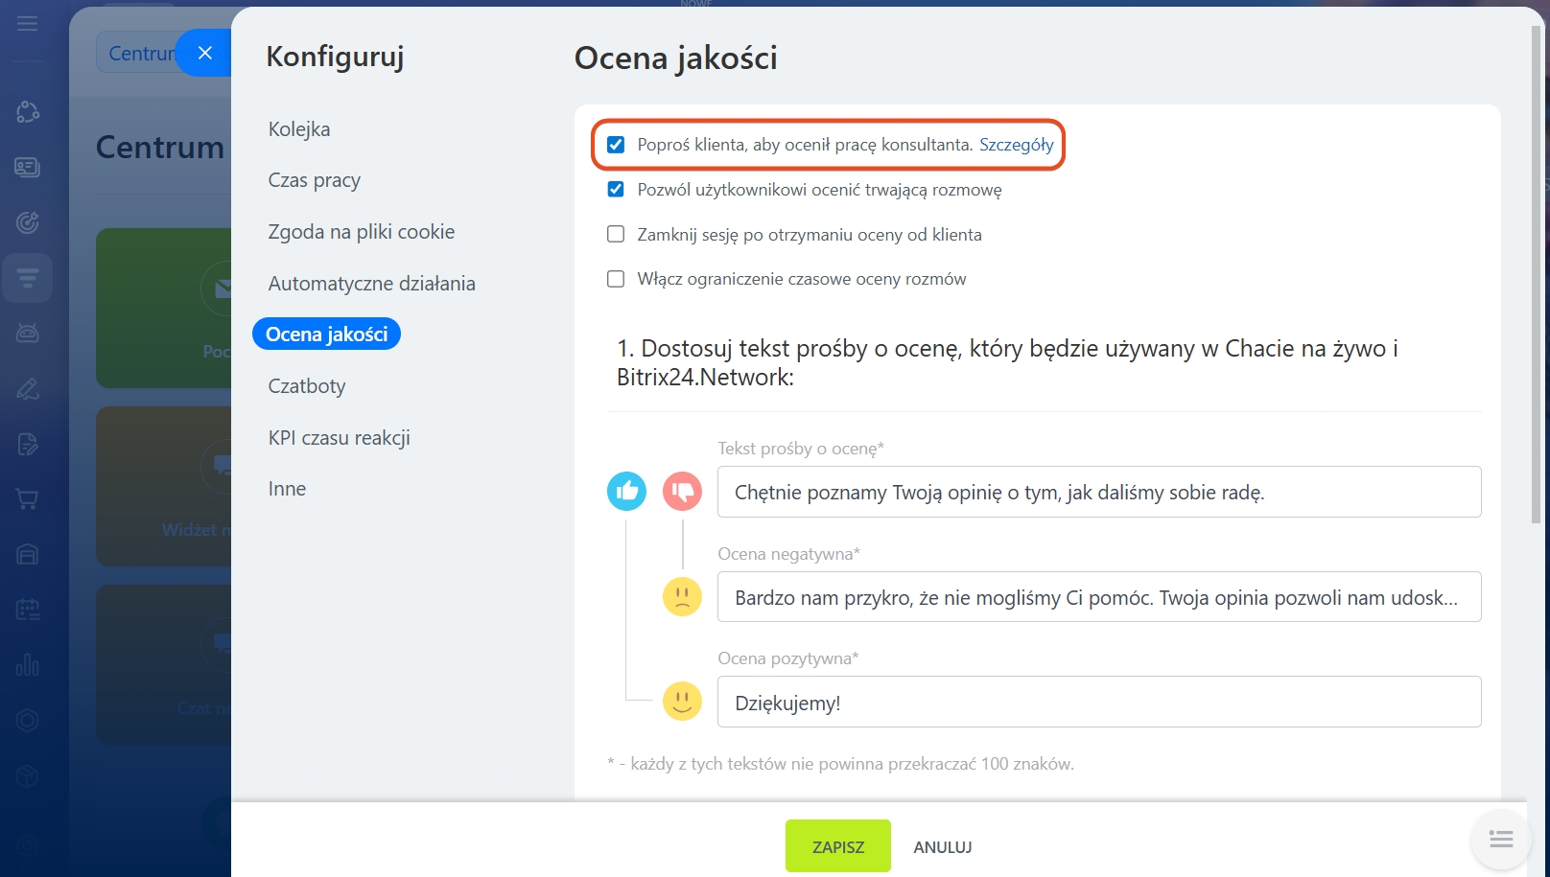Image resolution: width=1550 pixels, height=877 pixels.
Task: Uncheck 'Pozwól użytkownikowi ocenić trwającą rozmowę'
Action: tap(616, 190)
